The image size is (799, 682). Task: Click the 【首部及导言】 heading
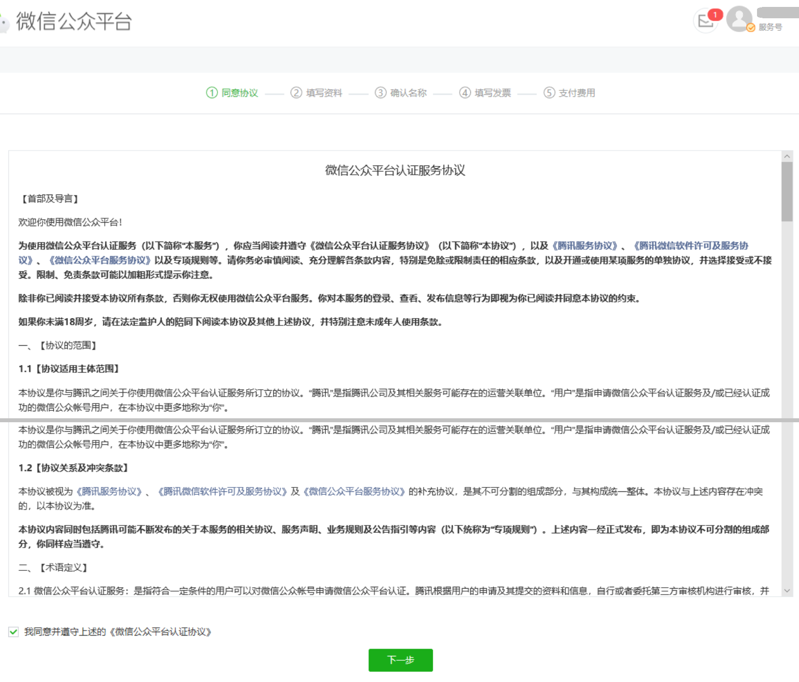coord(50,199)
